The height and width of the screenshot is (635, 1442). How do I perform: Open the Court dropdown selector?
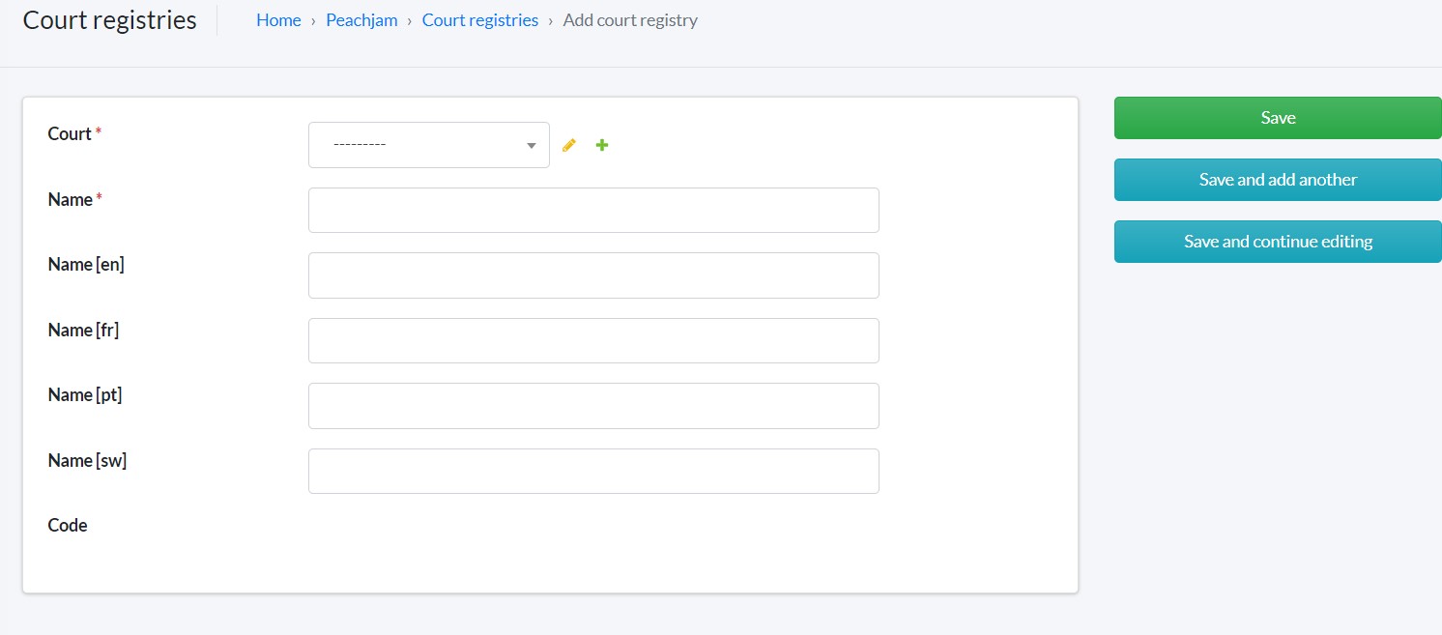[x=428, y=145]
